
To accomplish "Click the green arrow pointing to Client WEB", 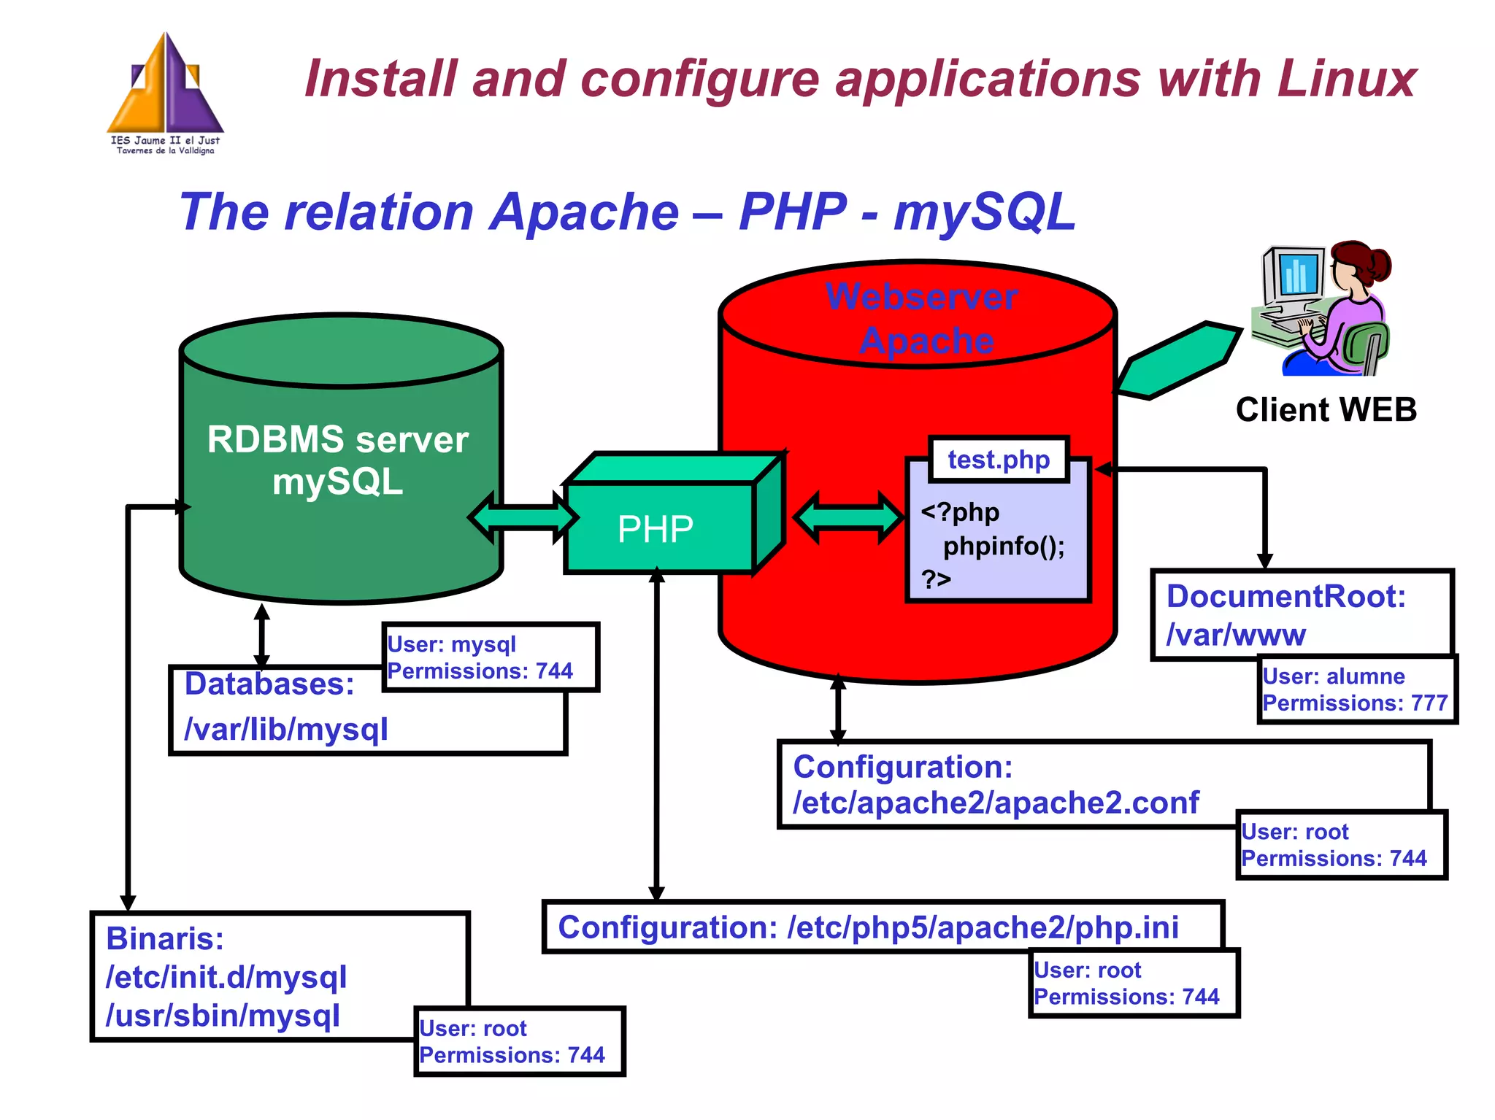I will click(1177, 361).
